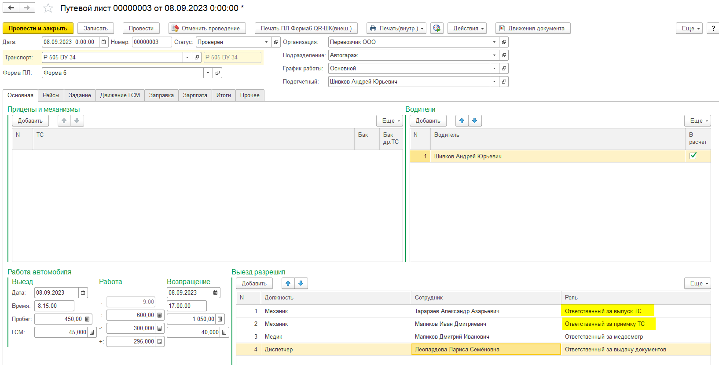Click Провести и закрыть button
This screenshot has height=365, width=719.
(x=38, y=28)
